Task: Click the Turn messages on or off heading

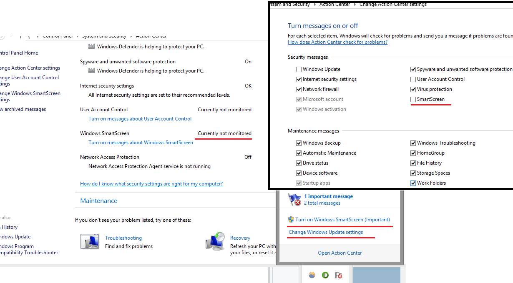Action: [x=323, y=26]
